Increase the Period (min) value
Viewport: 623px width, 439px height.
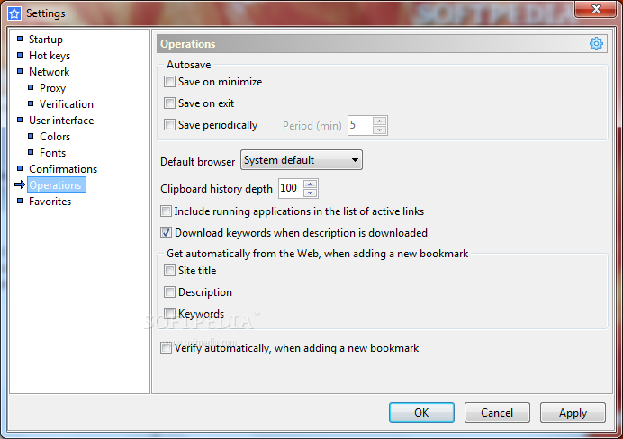coord(379,121)
